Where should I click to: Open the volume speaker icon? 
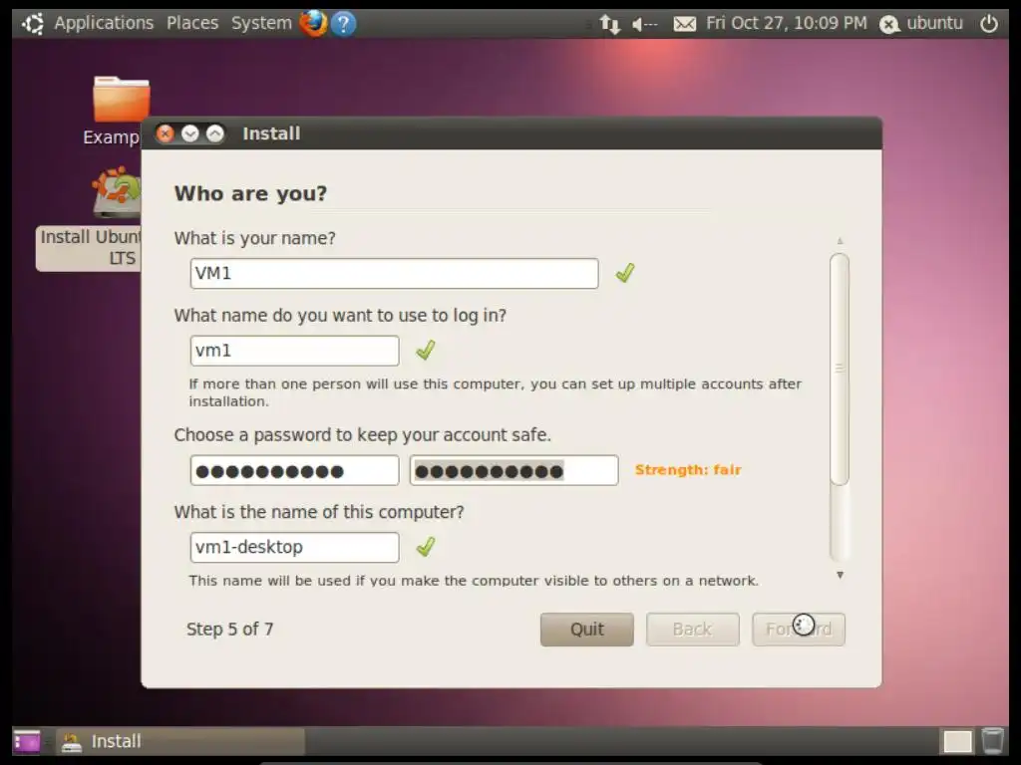(644, 25)
